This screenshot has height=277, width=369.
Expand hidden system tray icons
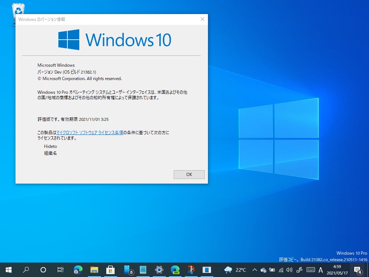[x=255, y=269]
